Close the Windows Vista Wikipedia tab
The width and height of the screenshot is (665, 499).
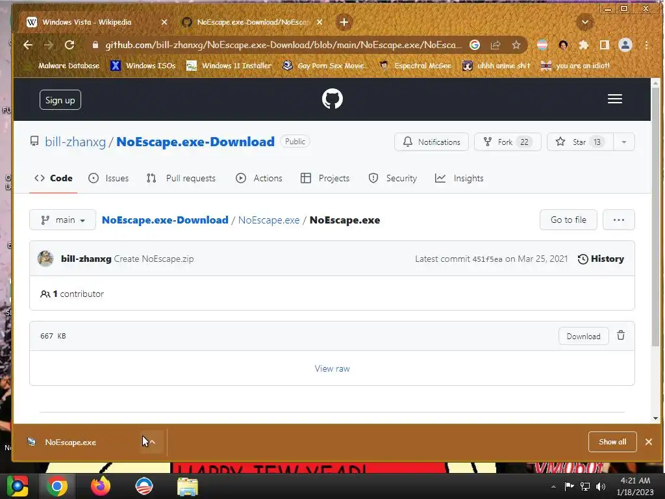[164, 22]
